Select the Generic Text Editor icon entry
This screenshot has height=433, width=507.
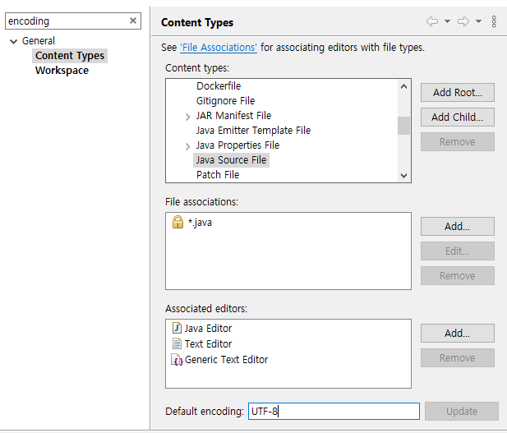[177, 360]
